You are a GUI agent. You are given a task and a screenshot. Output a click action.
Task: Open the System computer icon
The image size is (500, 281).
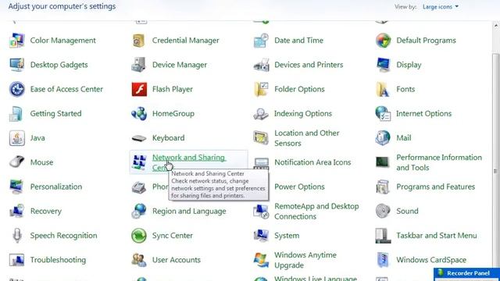(x=261, y=236)
